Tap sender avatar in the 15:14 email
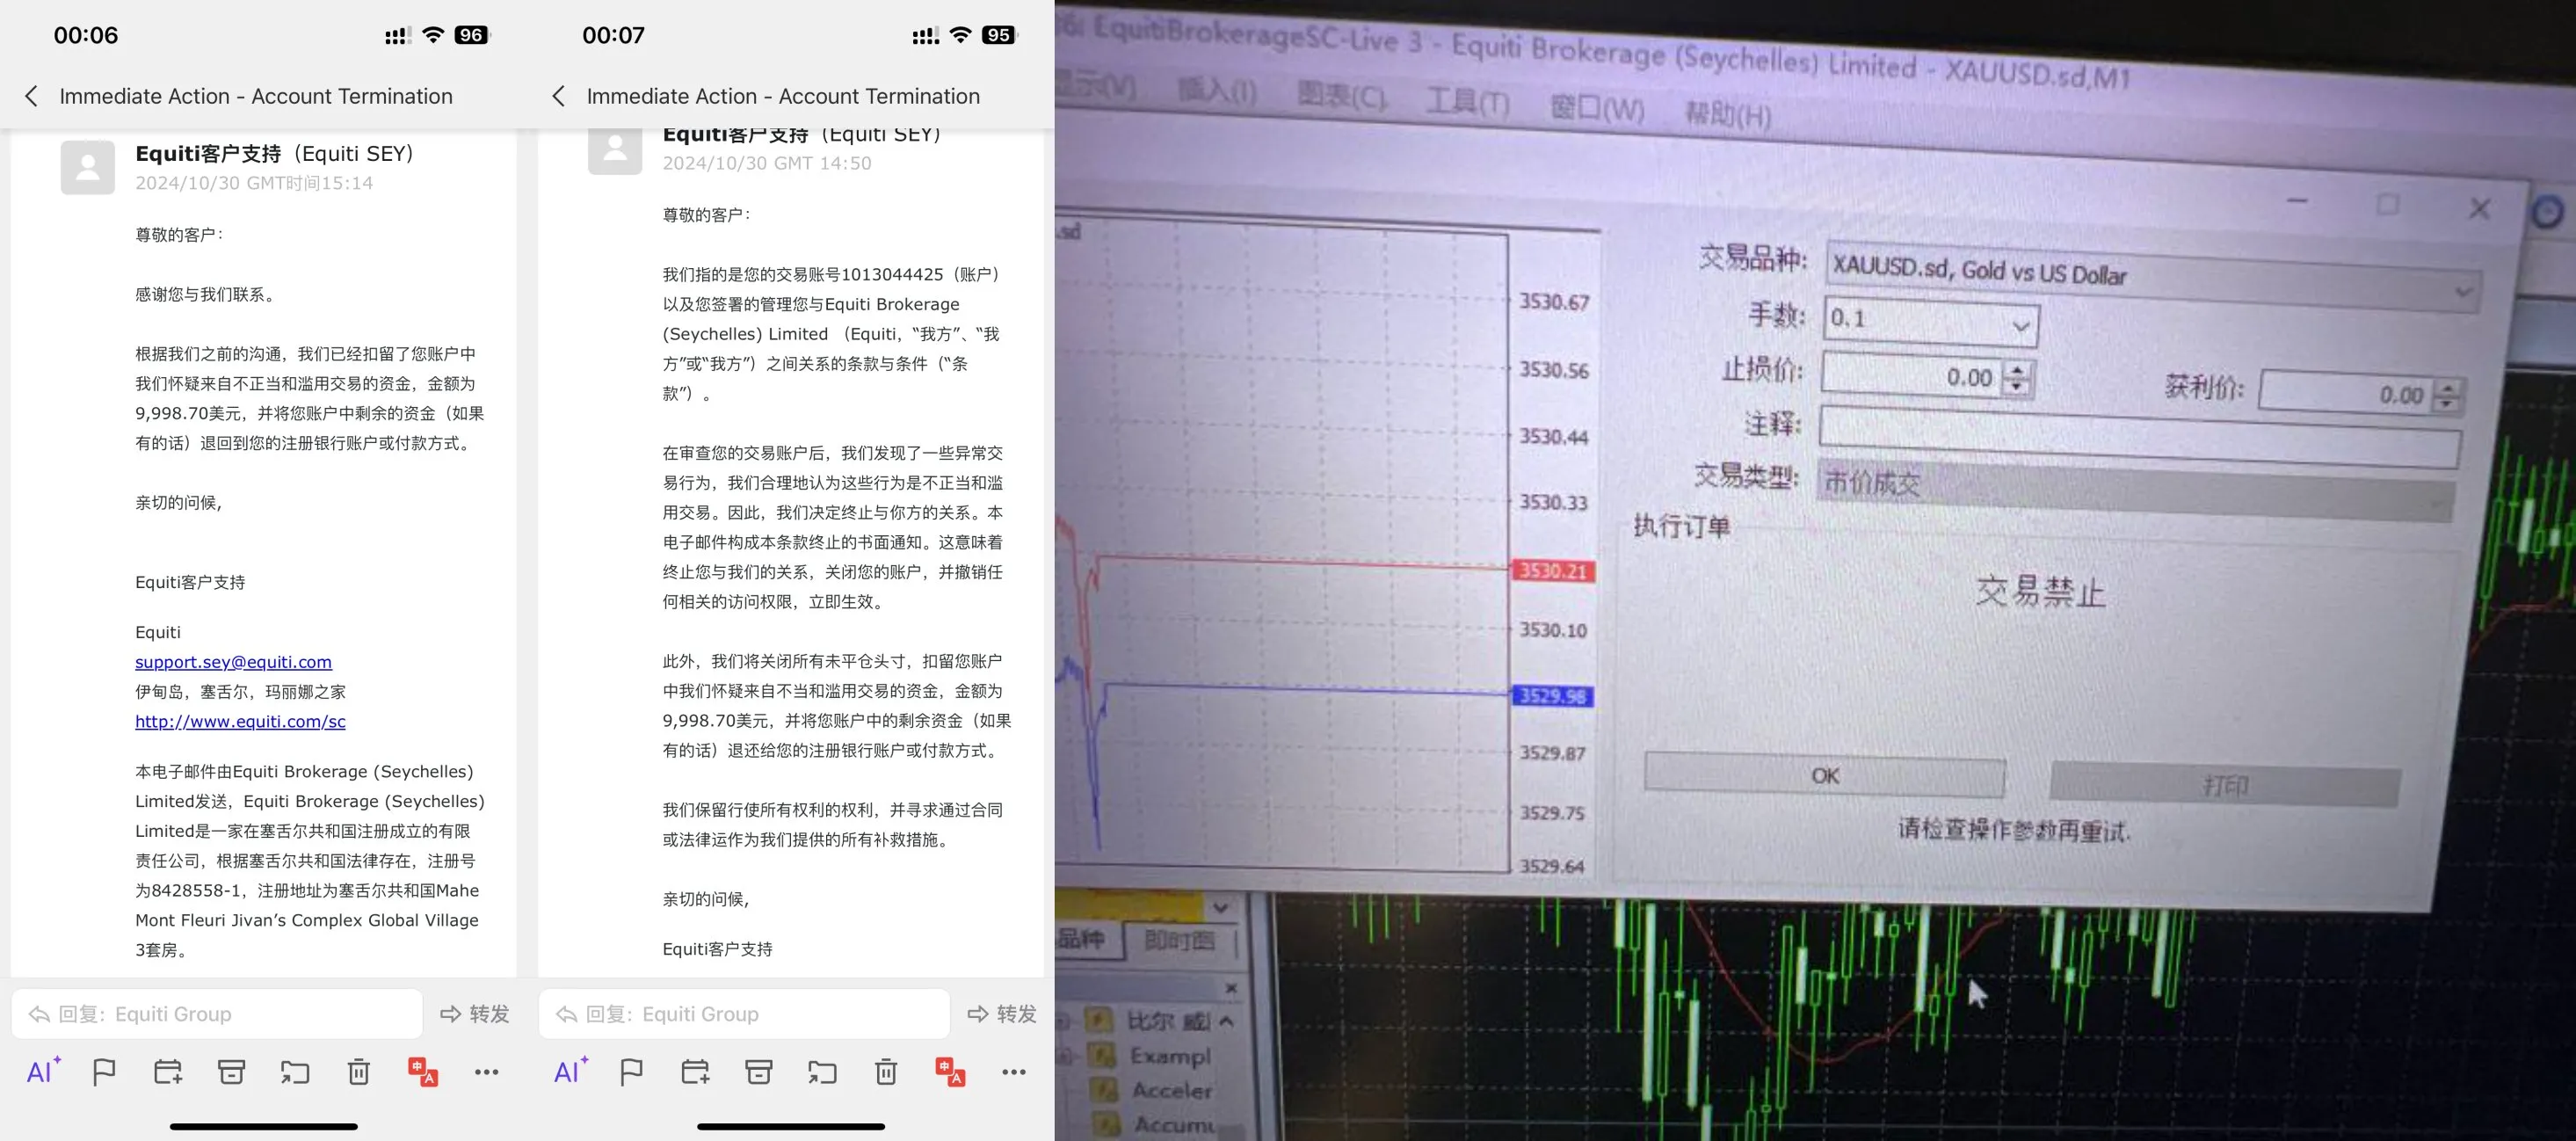The image size is (2576, 1141). [88, 167]
